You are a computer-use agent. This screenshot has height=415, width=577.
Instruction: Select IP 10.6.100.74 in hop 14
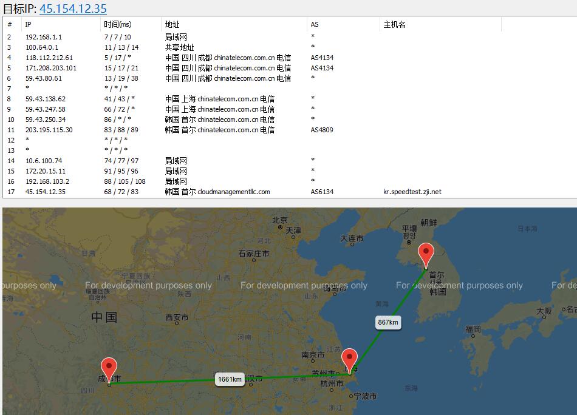tap(44, 161)
